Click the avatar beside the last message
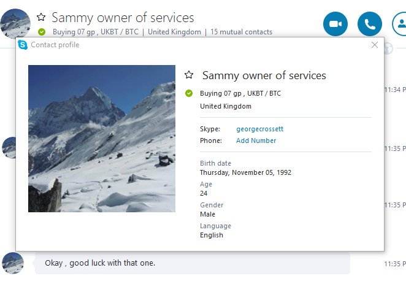 pyautogui.click(x=13, y=263)
